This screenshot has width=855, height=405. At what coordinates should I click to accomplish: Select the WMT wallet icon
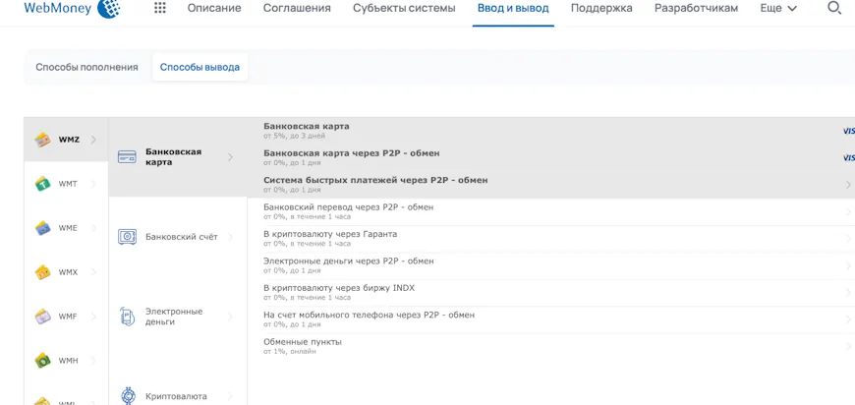[42, 184]
